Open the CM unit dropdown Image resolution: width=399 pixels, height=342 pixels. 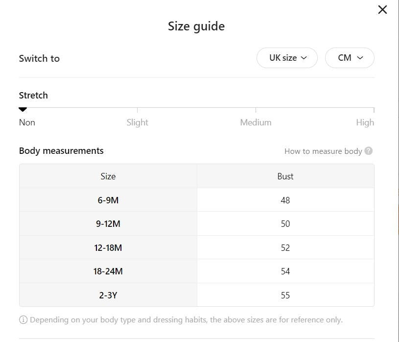click(350, 58)
